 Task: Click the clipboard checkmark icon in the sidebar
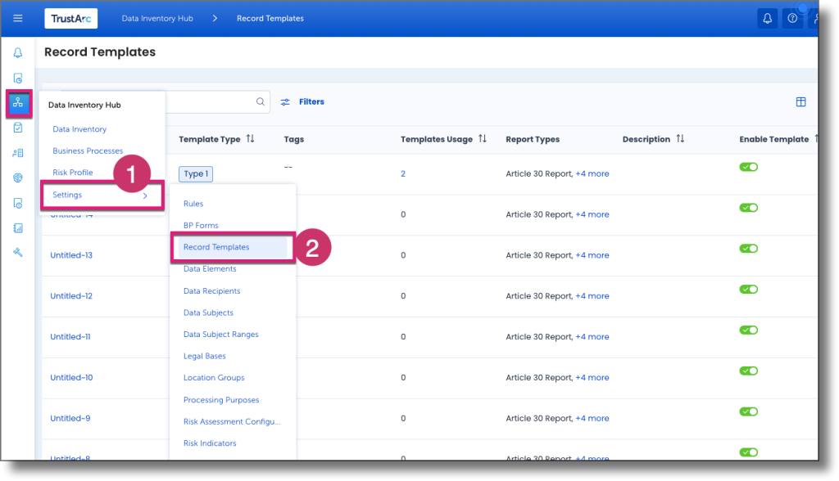(x=17, y=128)
